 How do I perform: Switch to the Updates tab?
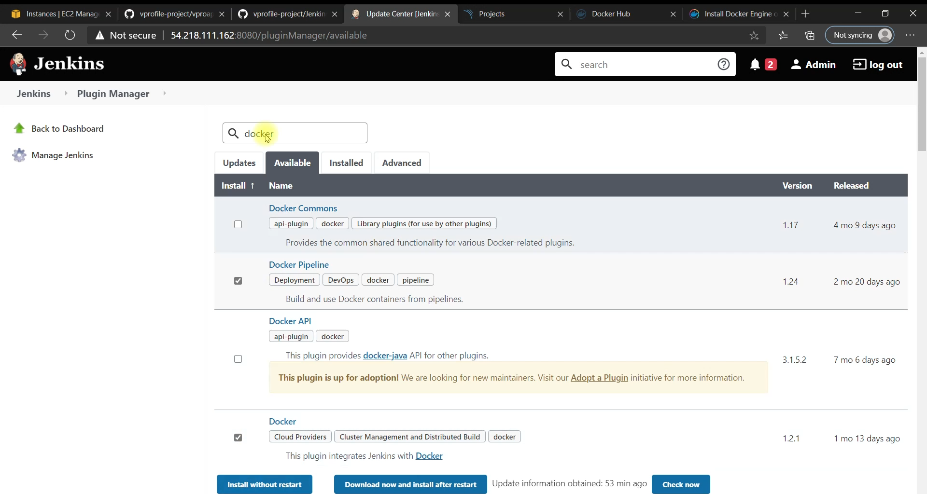point(239,163)
